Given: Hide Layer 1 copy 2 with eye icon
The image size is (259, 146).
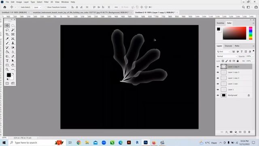Looking at the screenshot, I should [218, 78].
